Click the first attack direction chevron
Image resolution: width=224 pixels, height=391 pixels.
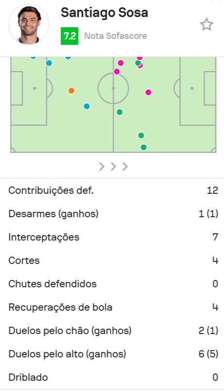point(102,167)
